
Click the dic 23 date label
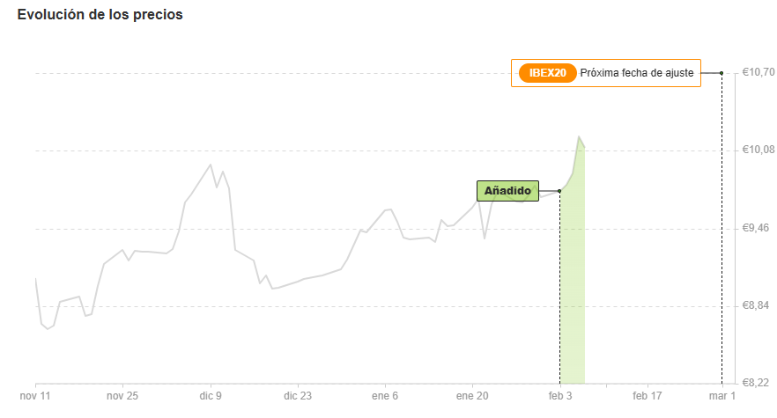pyautogui.click(x=298, y=396)
